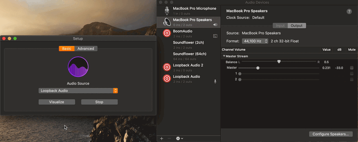Open the gear action menu
The width and height of the screenshot is (358, 142).
click(179, 138)
